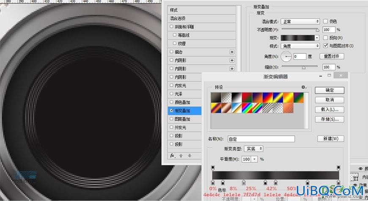
Task: Enable the 斜面和浮雕 checkbox
Action: pyautogui.click(x=171, y=27)
